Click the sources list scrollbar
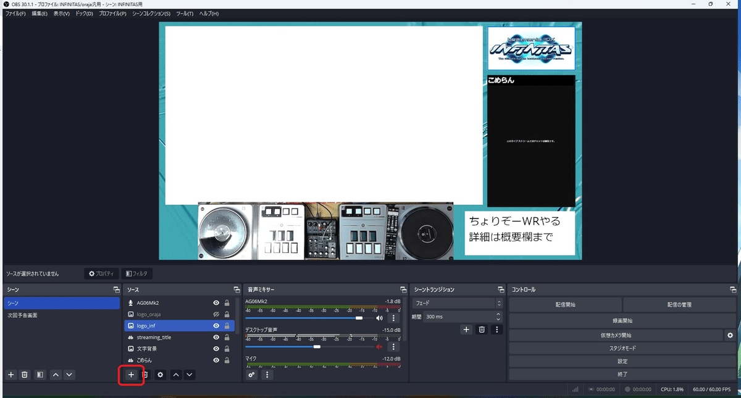 238,316
